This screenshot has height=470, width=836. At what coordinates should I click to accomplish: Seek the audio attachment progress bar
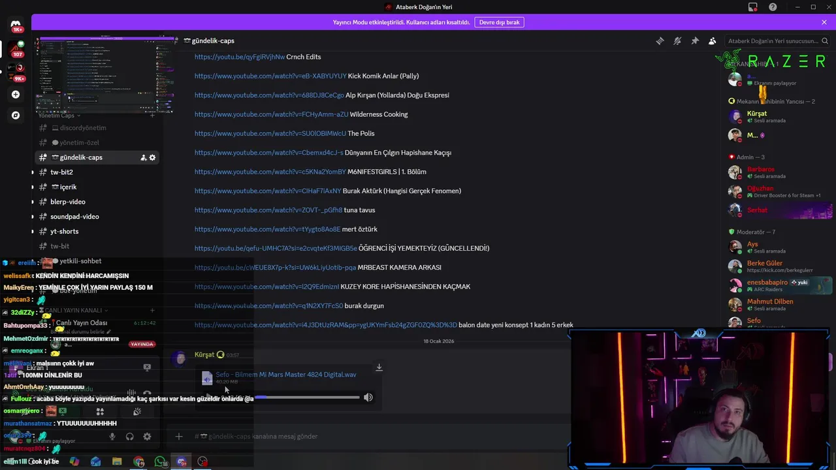click(x=307, y=397)
